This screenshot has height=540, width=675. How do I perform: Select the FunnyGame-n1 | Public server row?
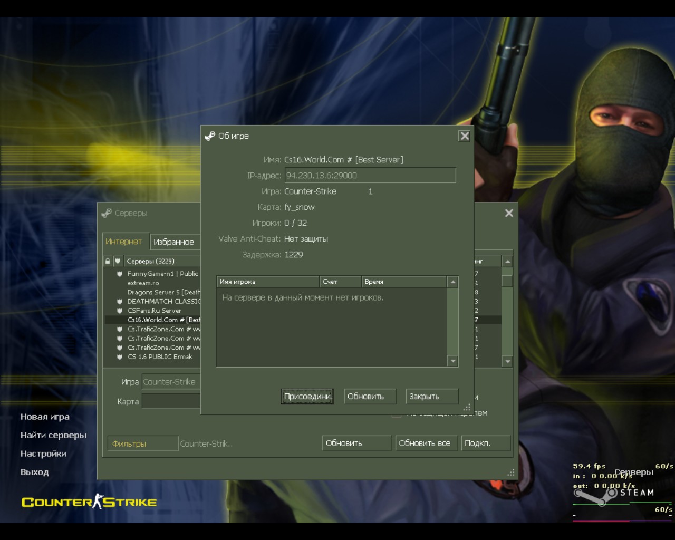[153, 274]
